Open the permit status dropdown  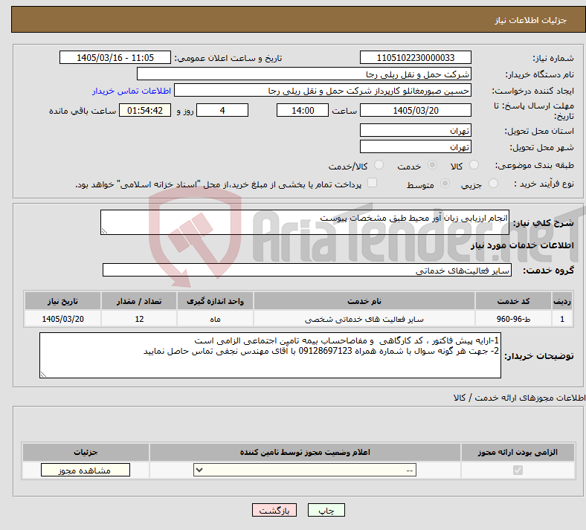tap(305, 470)
